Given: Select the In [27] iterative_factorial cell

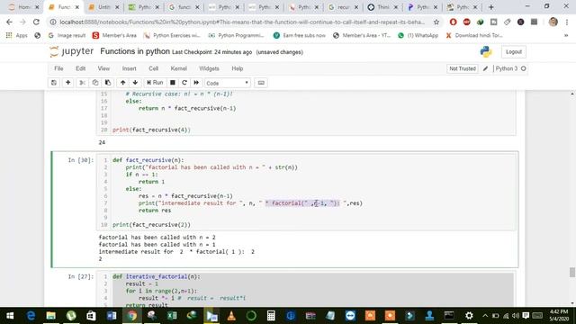Looking at the screenshot, I should click(x=307, y=290).
